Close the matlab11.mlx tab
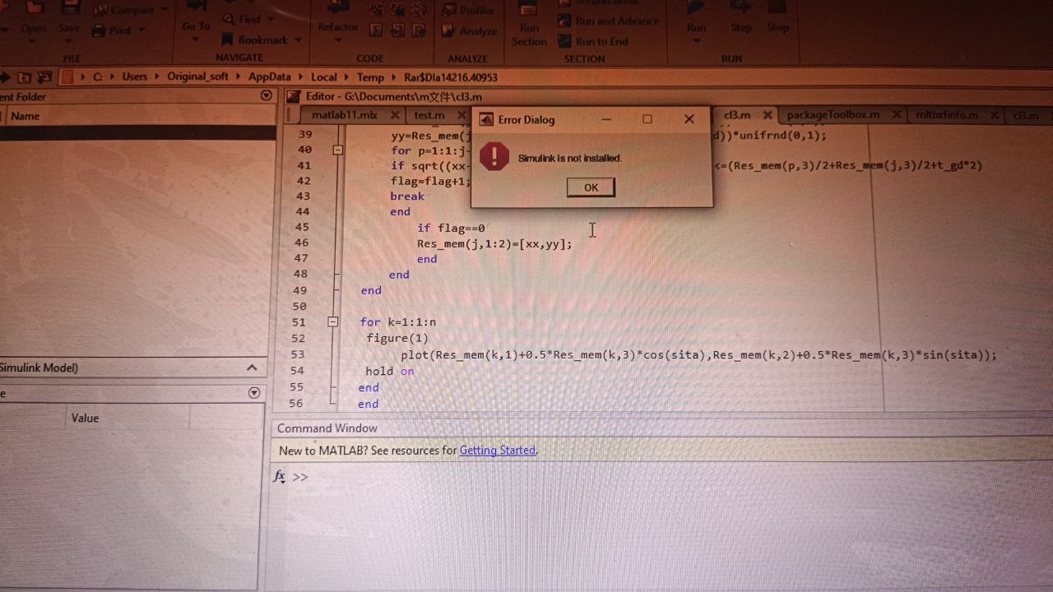The image size is (1053, 592). [395, 116]
